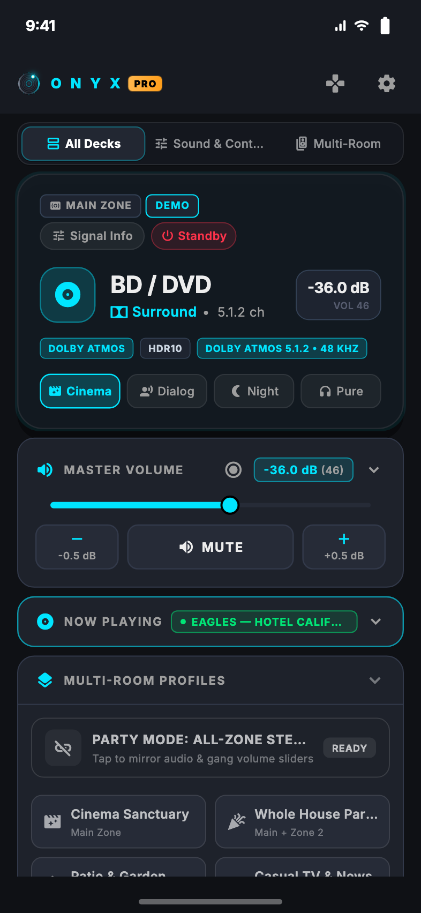Select the Cinema sound mode
421x913 pixels.
click(x=80, y=391)
